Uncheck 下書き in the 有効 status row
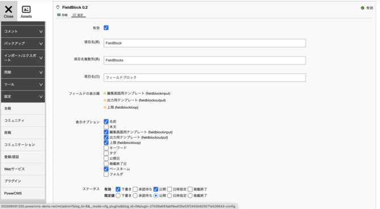Image resolution: width=380 pixels, height=209 pixels. click(118, 189)
